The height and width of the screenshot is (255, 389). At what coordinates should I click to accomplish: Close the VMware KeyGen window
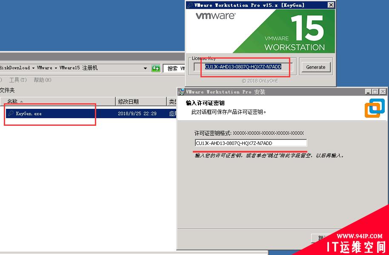pos(331,5)
